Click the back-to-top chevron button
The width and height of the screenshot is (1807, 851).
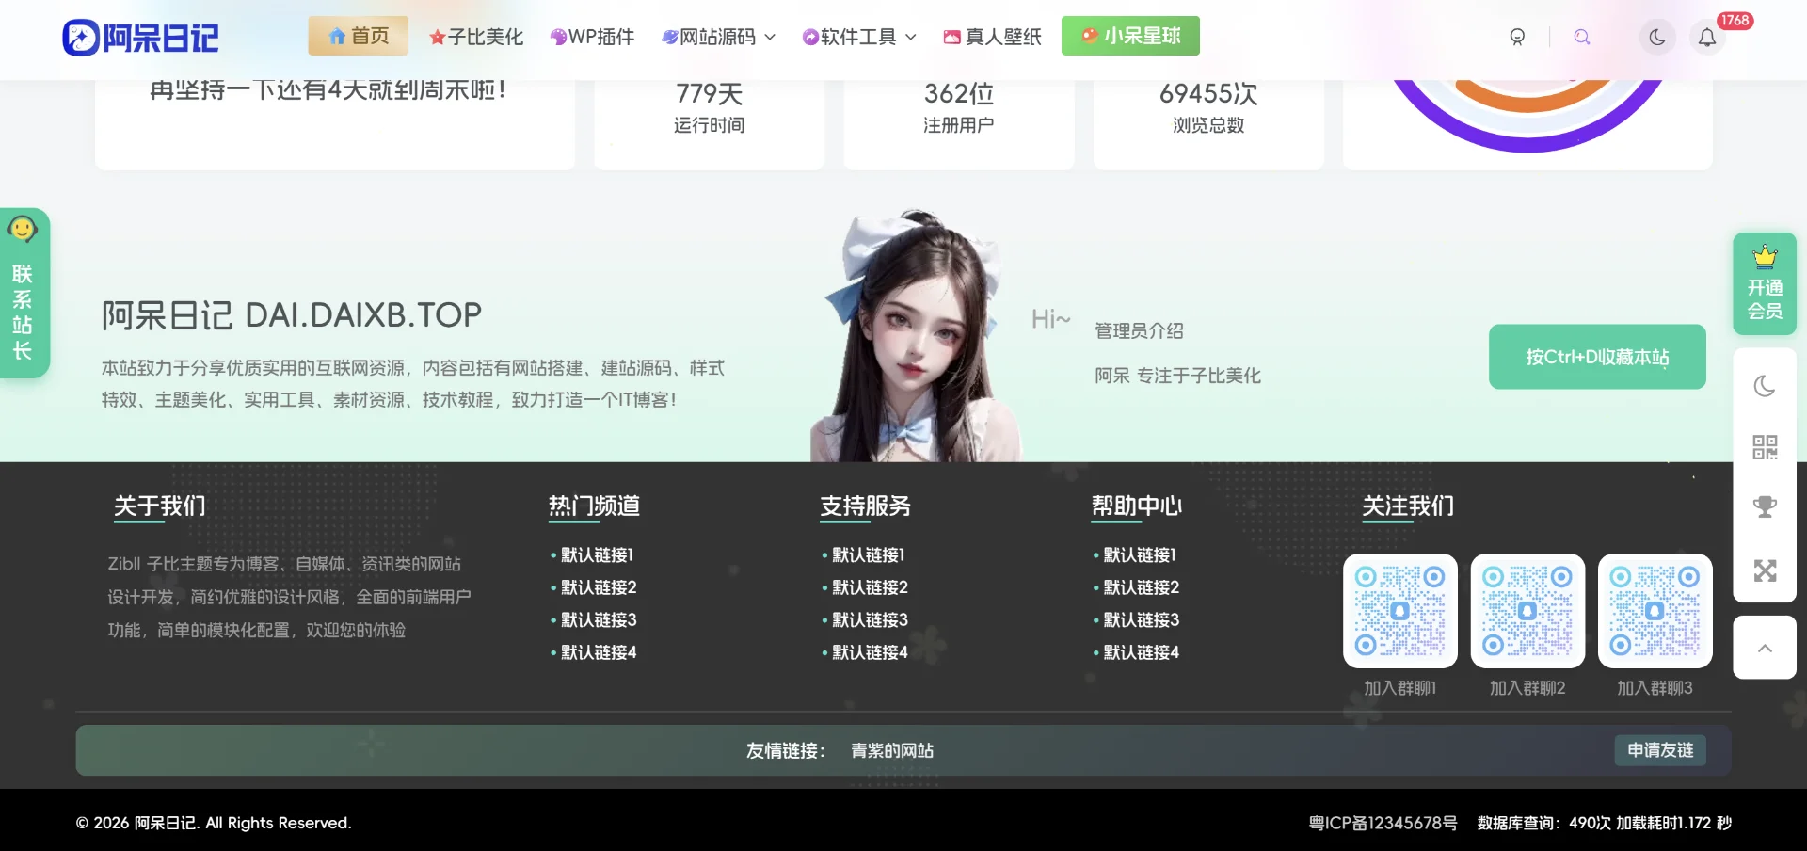click(x=1765, y=648)
